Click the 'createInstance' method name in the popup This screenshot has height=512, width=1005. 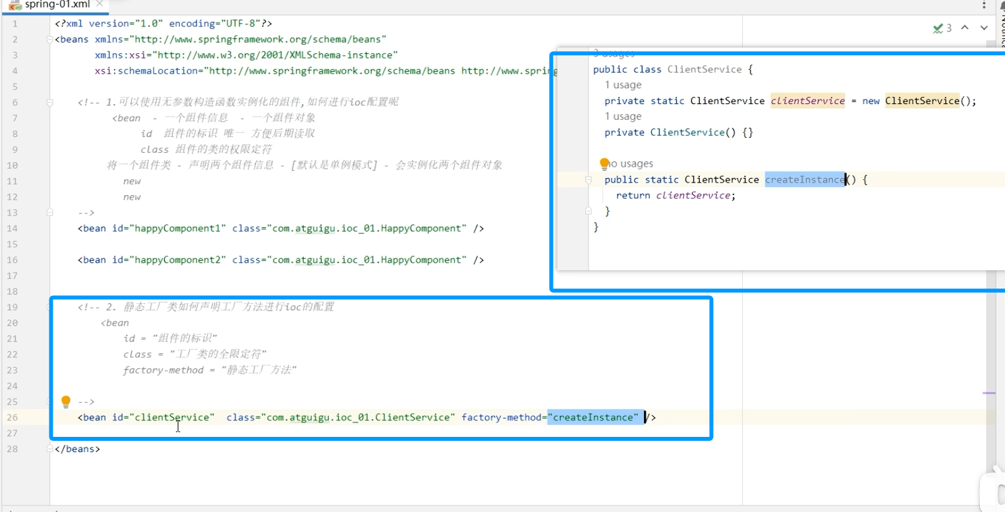pos(805,180)
